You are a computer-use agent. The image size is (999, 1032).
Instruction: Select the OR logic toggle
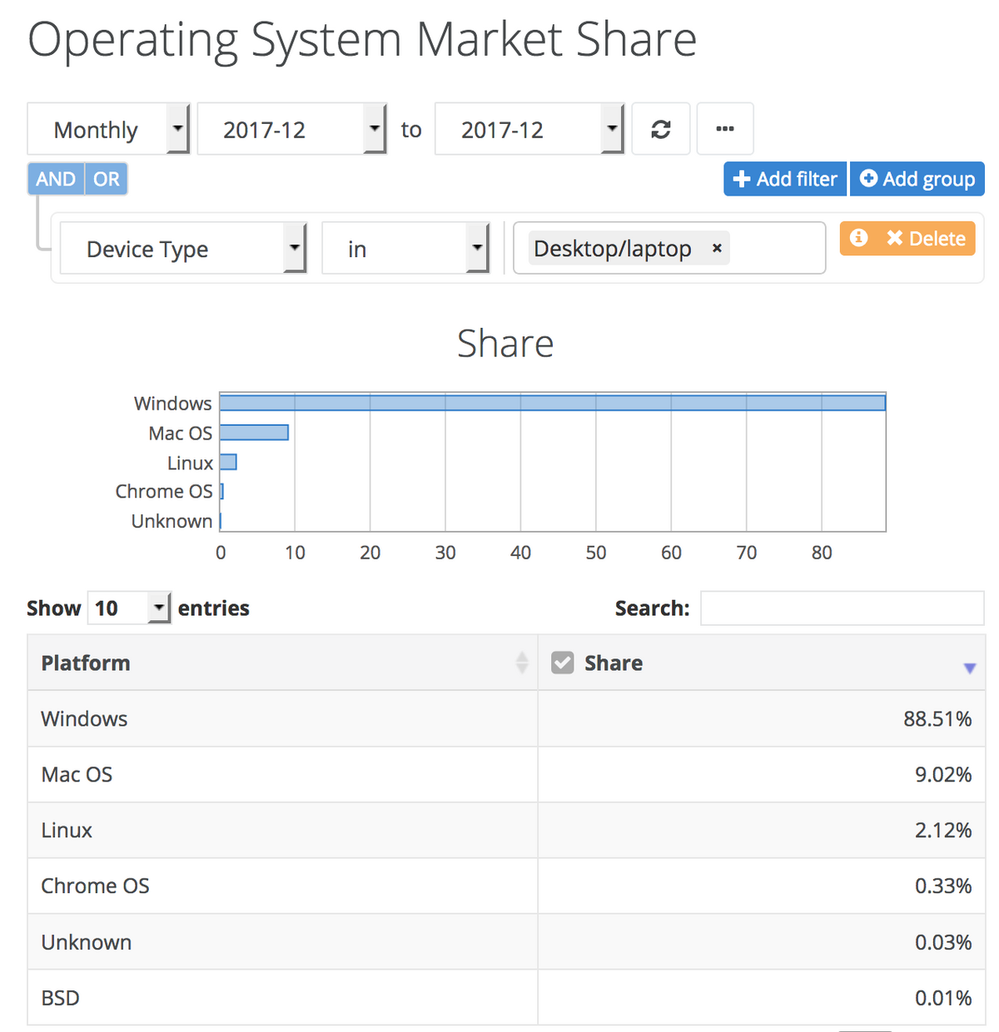click(x=106, y=179)
